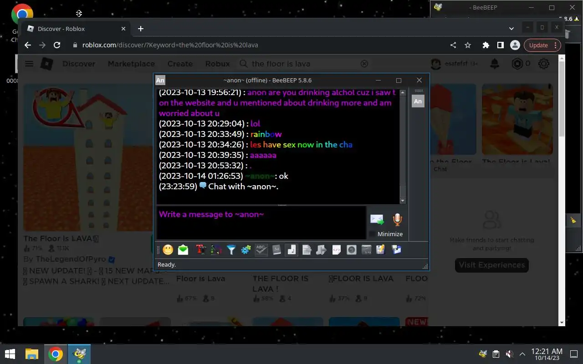Send message with the envelope arrow button

377,220
